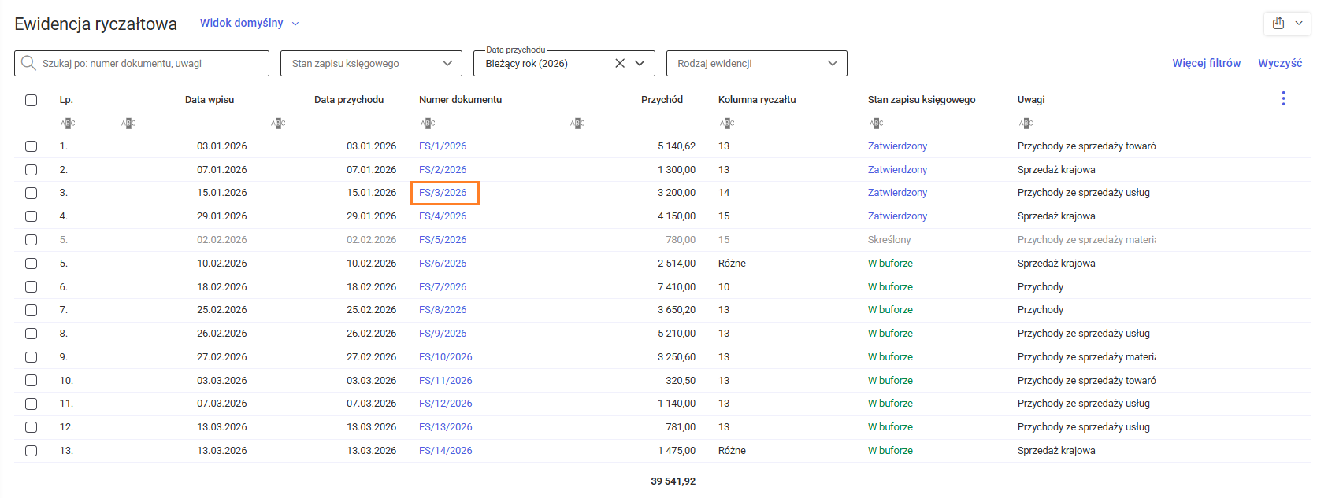Click the filter icon under Stan zapisu księgowego

876,123
